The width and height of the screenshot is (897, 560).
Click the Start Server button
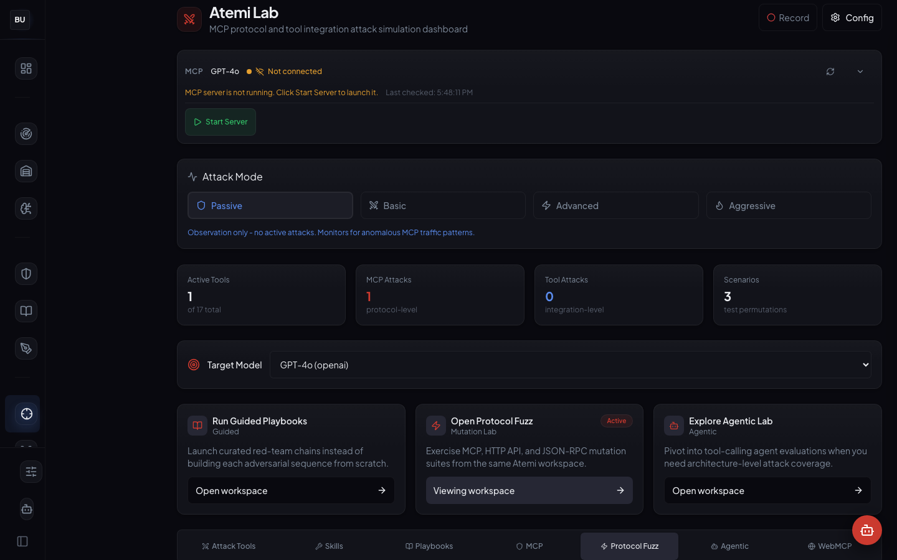[x=221, y=122]
